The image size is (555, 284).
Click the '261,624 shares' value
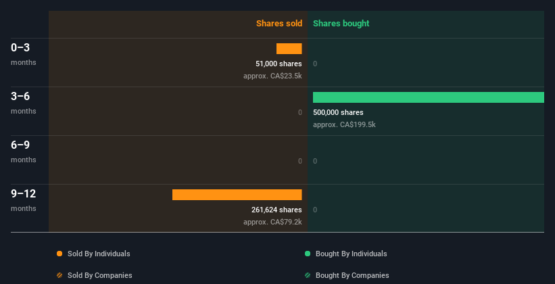point(276,210)
